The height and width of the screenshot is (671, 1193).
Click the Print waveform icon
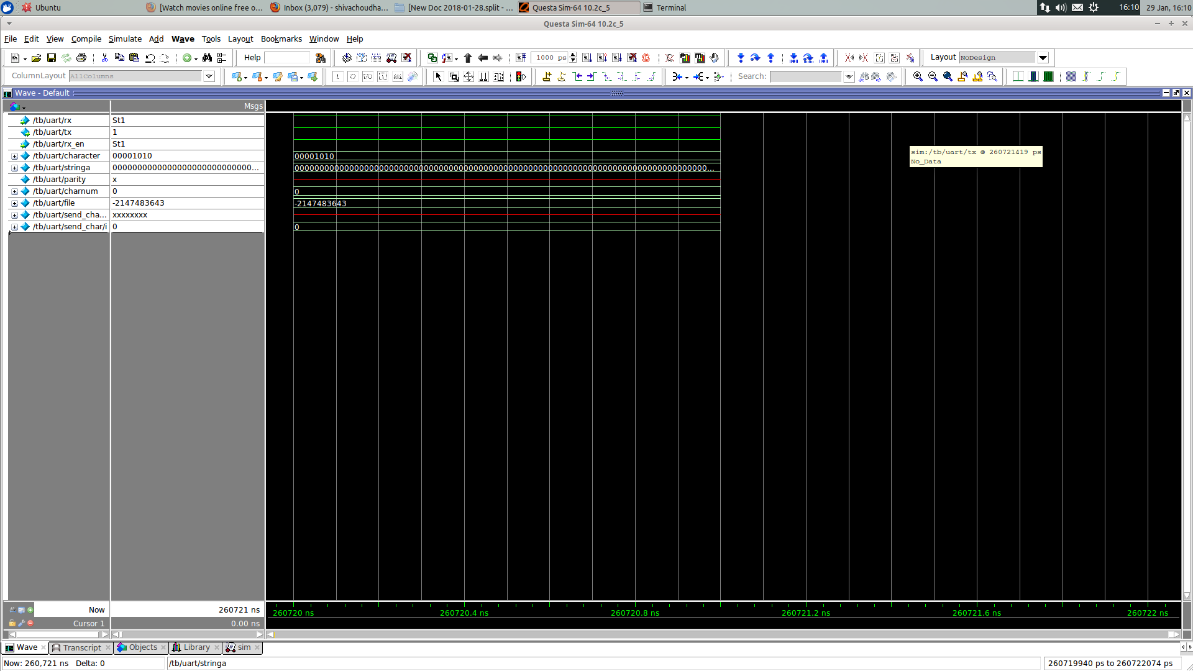tap(81, 57)
